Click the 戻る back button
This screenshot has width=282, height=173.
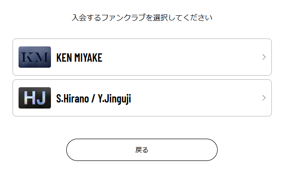[x=142, y=150]
